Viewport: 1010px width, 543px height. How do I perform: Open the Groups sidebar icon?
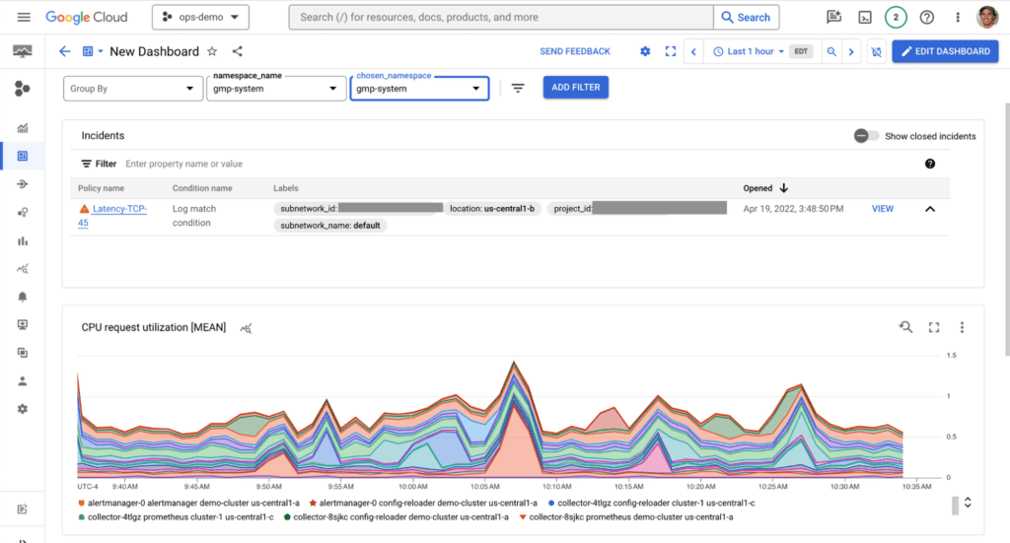coord(23,353)
